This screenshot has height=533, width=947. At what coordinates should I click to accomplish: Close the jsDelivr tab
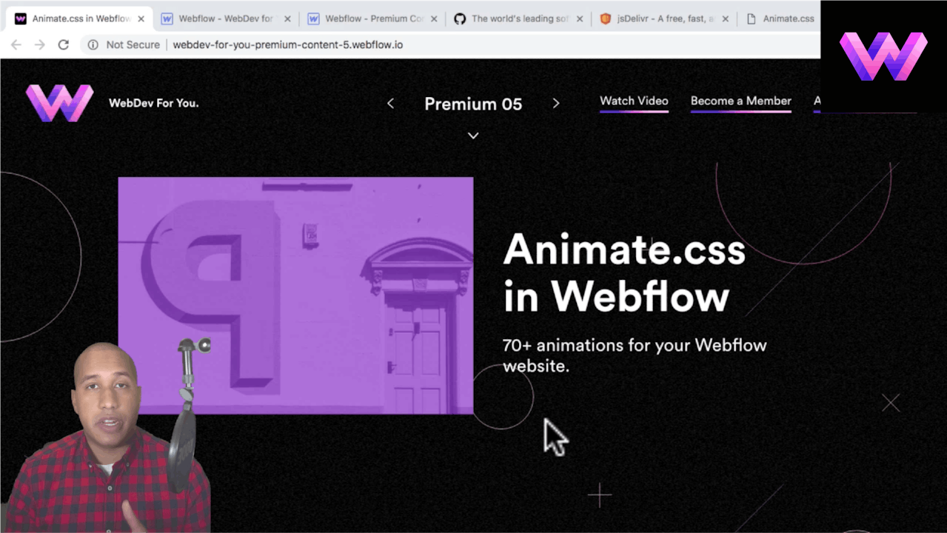point(725,19)
